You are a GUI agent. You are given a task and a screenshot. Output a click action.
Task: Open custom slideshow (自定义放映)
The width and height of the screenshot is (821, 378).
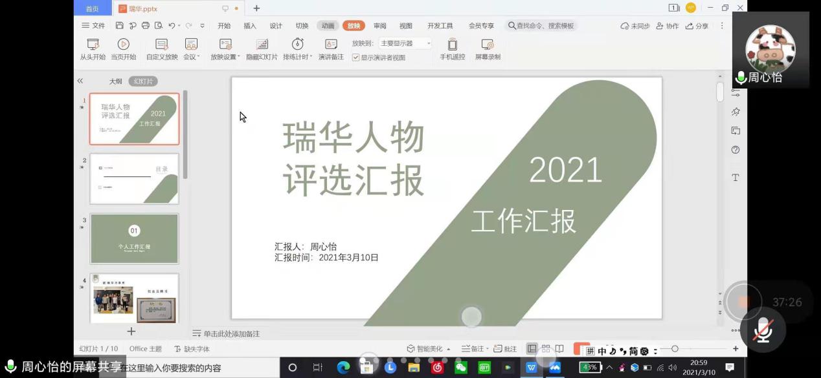[x=162, y=49]
